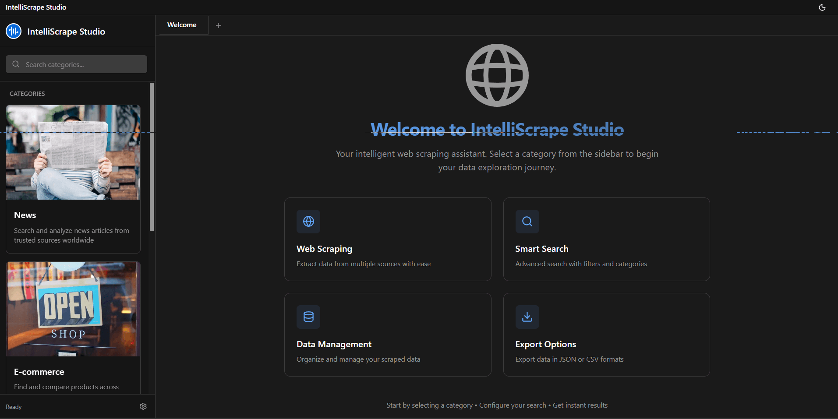Click the Export Options download icon
The height and width of the screenshot is (419, 838).
527,317
